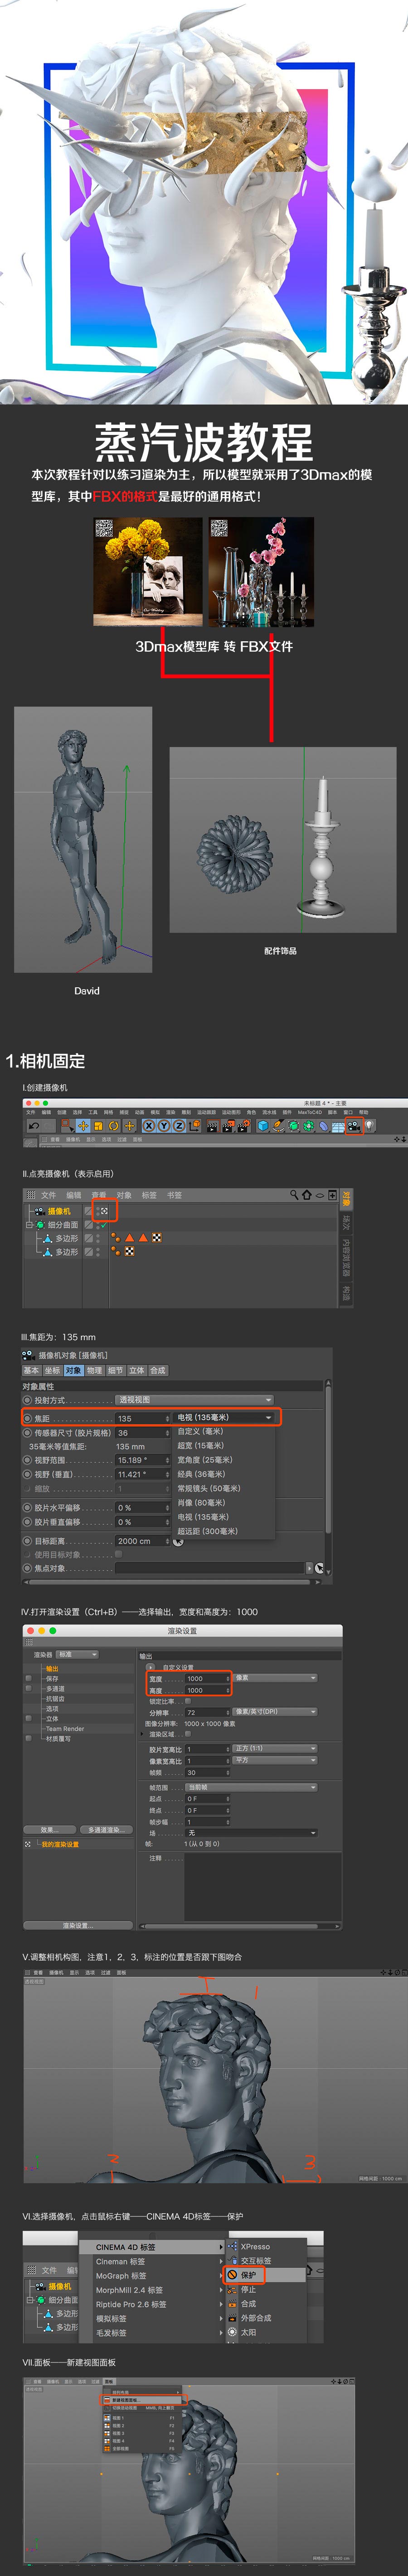
Task: Toggle the Y axis lock icon
Action: click(x=164, y=1125)
